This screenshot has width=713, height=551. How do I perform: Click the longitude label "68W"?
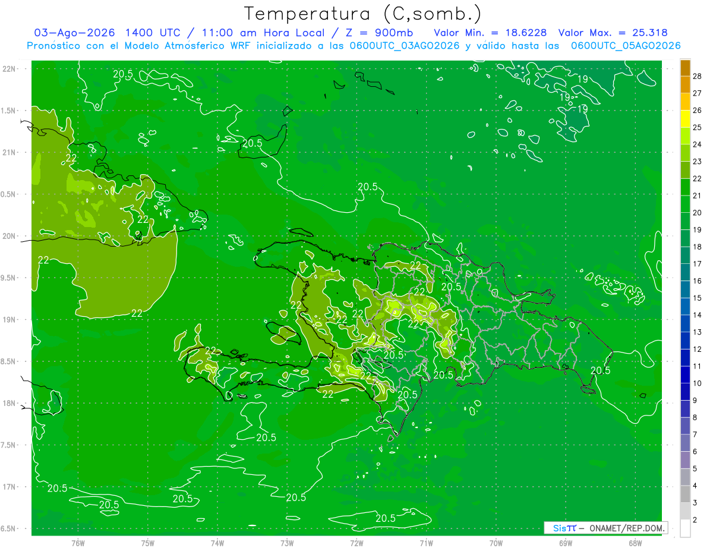click(x=635, y=543)
